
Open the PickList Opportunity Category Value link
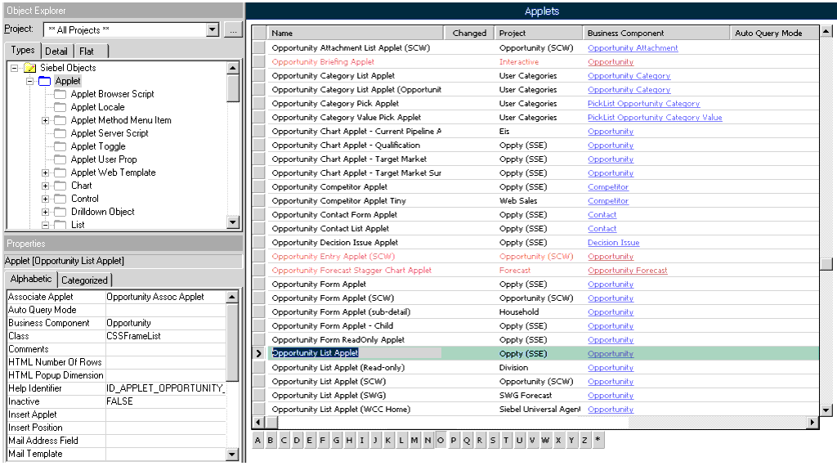pos(655,118)
